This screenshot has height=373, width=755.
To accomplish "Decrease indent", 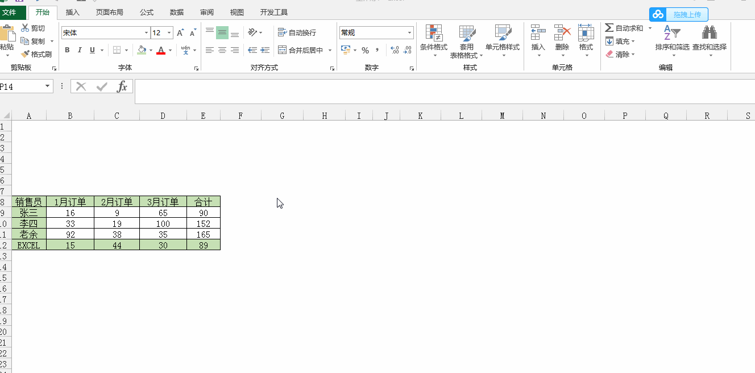I will tap(252, 50).
